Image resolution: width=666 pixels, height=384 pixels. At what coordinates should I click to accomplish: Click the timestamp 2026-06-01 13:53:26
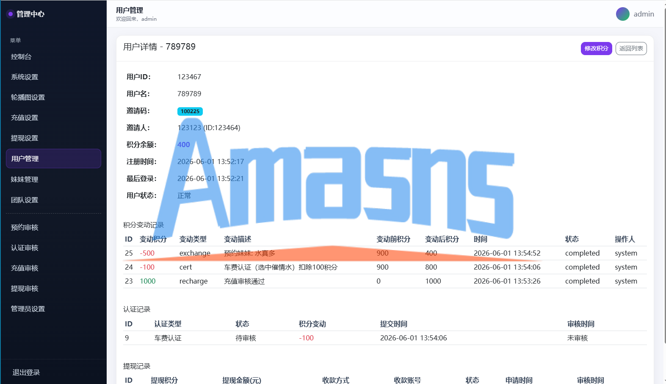point(507,281)
